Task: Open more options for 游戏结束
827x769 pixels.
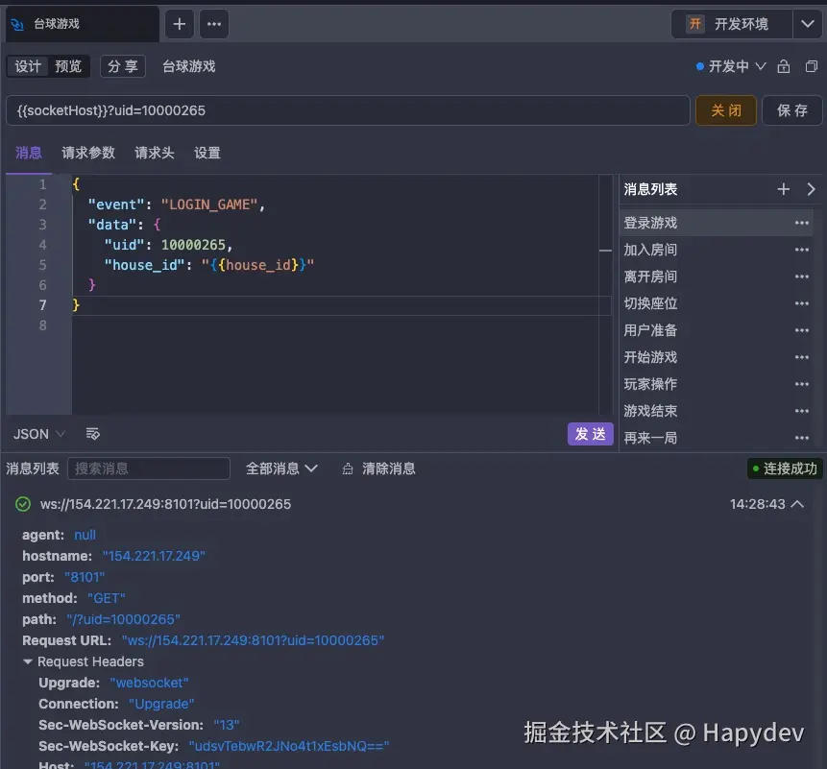Action: pyautogui.click(x=802, y=411)
